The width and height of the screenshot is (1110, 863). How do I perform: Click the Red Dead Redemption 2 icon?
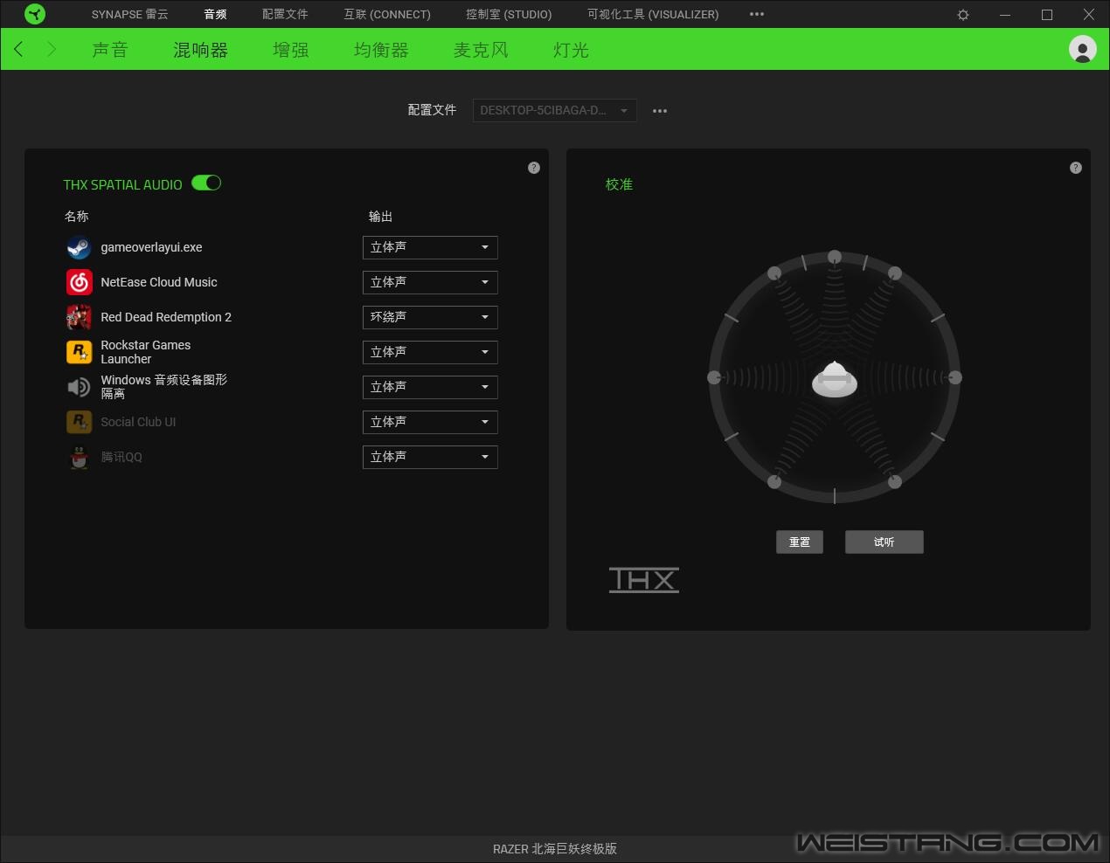(x=79, y=317)
